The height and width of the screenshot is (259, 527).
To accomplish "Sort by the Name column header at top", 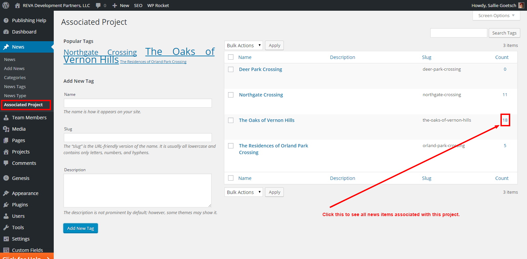I will [x=245, y=57].
